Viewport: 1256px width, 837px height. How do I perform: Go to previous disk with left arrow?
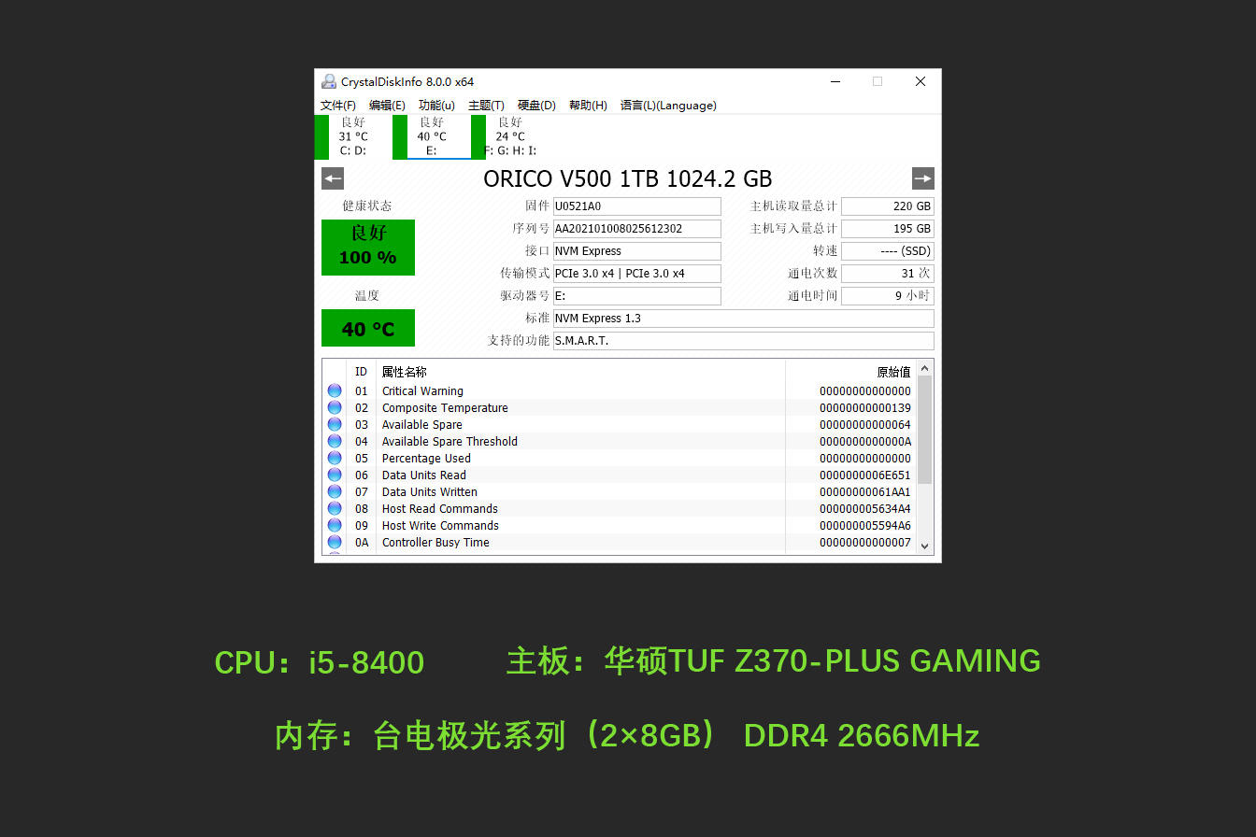[x=333, y=178]
